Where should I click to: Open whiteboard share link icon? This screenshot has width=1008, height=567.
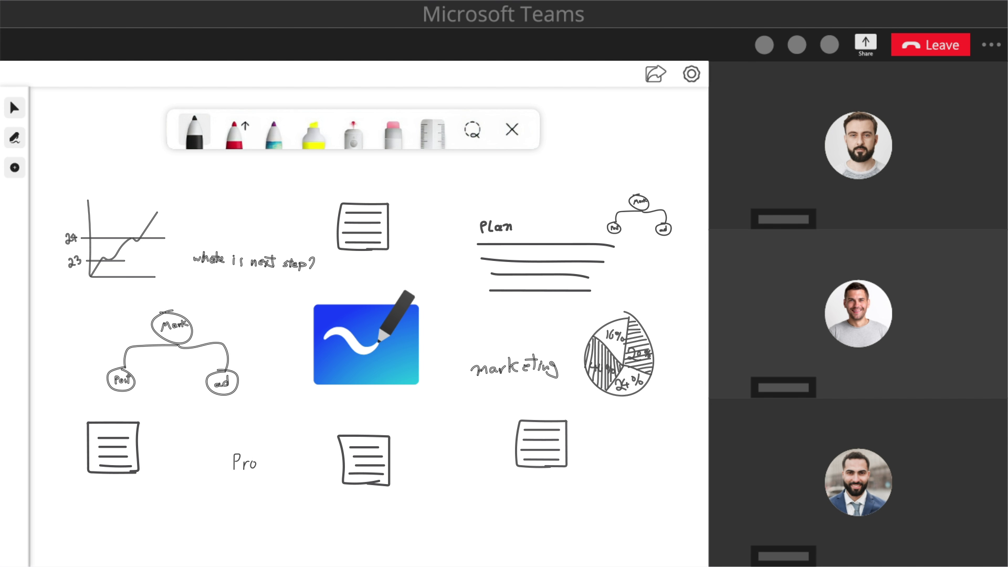coord(655,74)
